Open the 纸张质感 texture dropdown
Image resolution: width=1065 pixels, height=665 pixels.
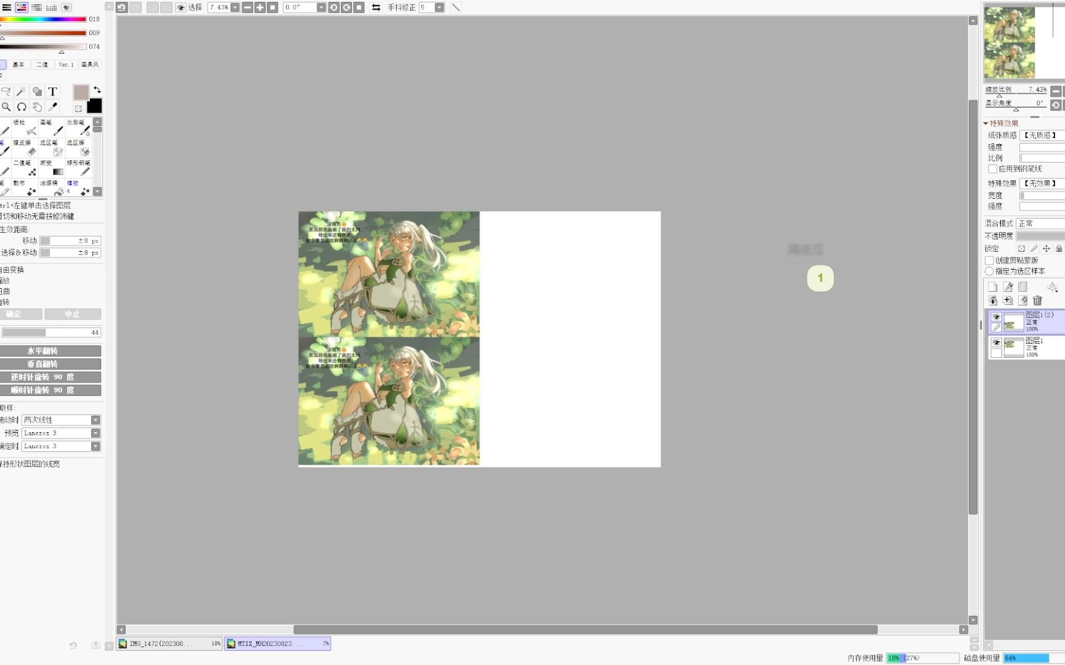[x=1042, y=135]
